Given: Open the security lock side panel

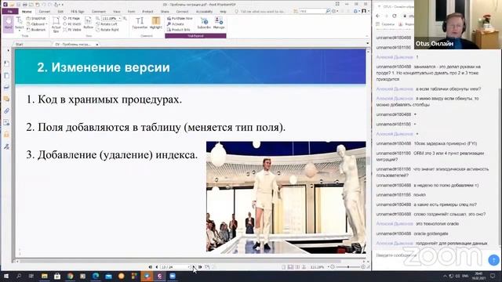Looking at the screenshot, I should (x=7, y=135).
